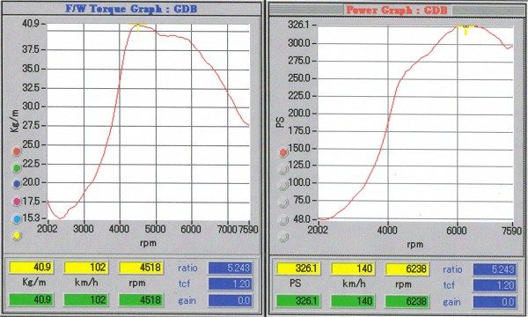Click the yellow 4518 rpm field
The image size is (528, 317).
[x=141, y=268]
